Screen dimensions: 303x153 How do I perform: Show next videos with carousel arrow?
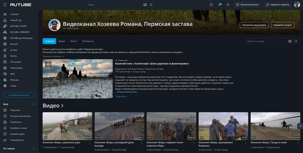300,126
